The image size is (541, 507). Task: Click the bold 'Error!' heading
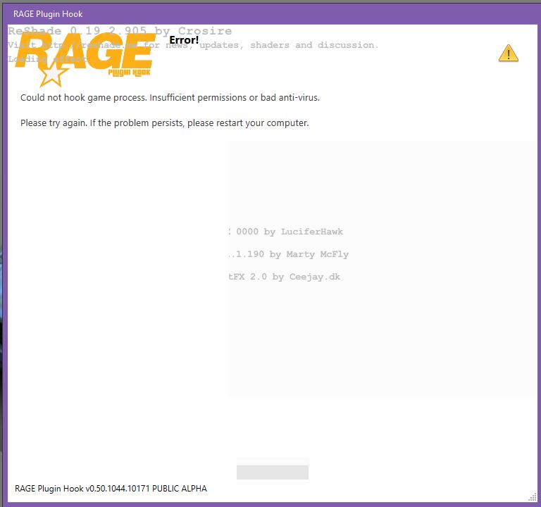[x=184, y=40]
